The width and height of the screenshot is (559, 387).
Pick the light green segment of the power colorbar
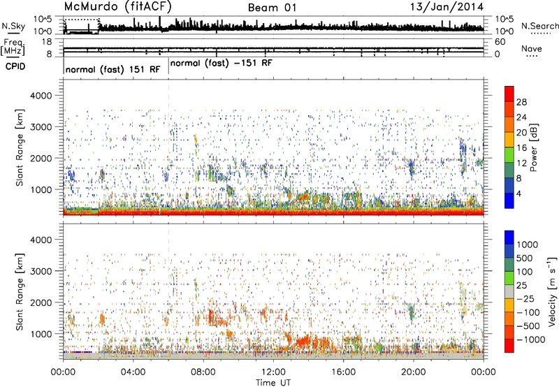[509, 155]
